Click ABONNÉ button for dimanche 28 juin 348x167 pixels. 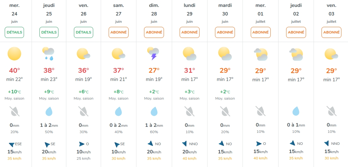point(154,32)
